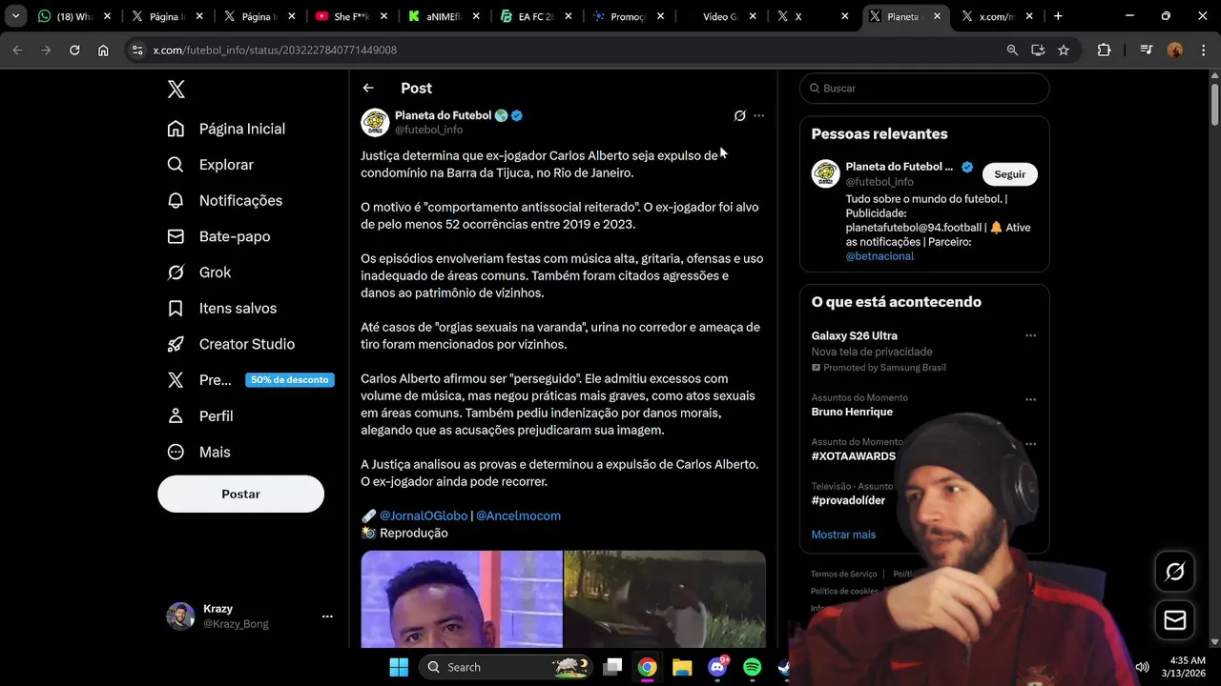Image resolution: width=1221 pixels, height=686 pixels.
Task: Click the @betnacional link
Action: click(880, 256)
